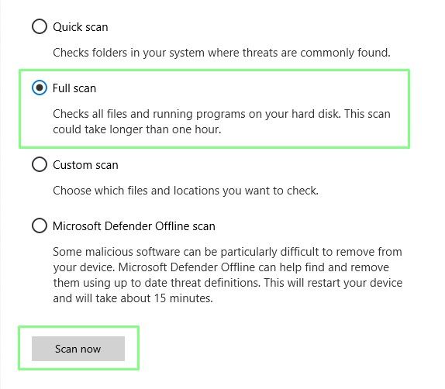Select the Quick scan radio button
Image resolution: width=445 pixels, height=389 pixels.
click(40, 26)
